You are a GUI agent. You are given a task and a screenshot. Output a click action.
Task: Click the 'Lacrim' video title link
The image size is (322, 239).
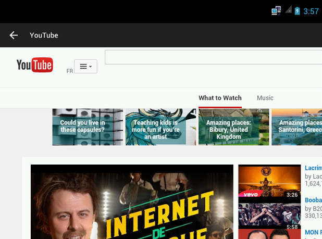[x=313, y=168]
